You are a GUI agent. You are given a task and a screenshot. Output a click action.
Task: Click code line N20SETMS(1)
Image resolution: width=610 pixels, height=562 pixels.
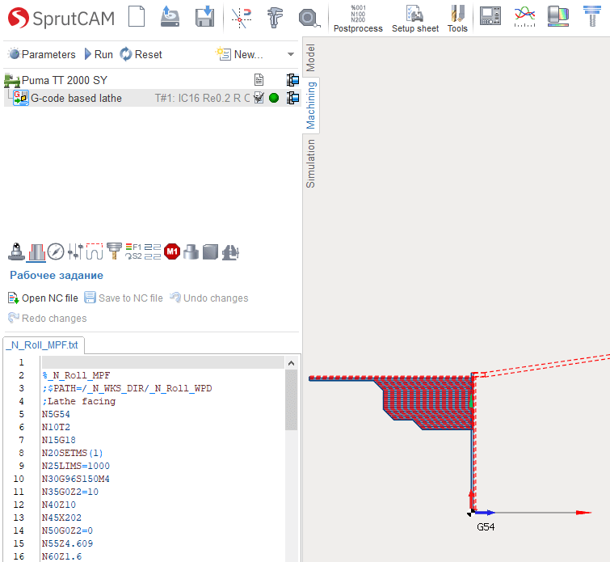click(72, 453)
